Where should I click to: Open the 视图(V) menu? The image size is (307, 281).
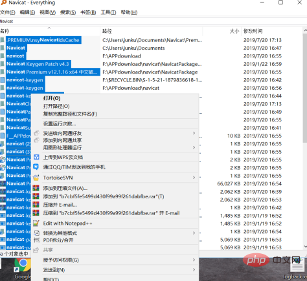48,12
